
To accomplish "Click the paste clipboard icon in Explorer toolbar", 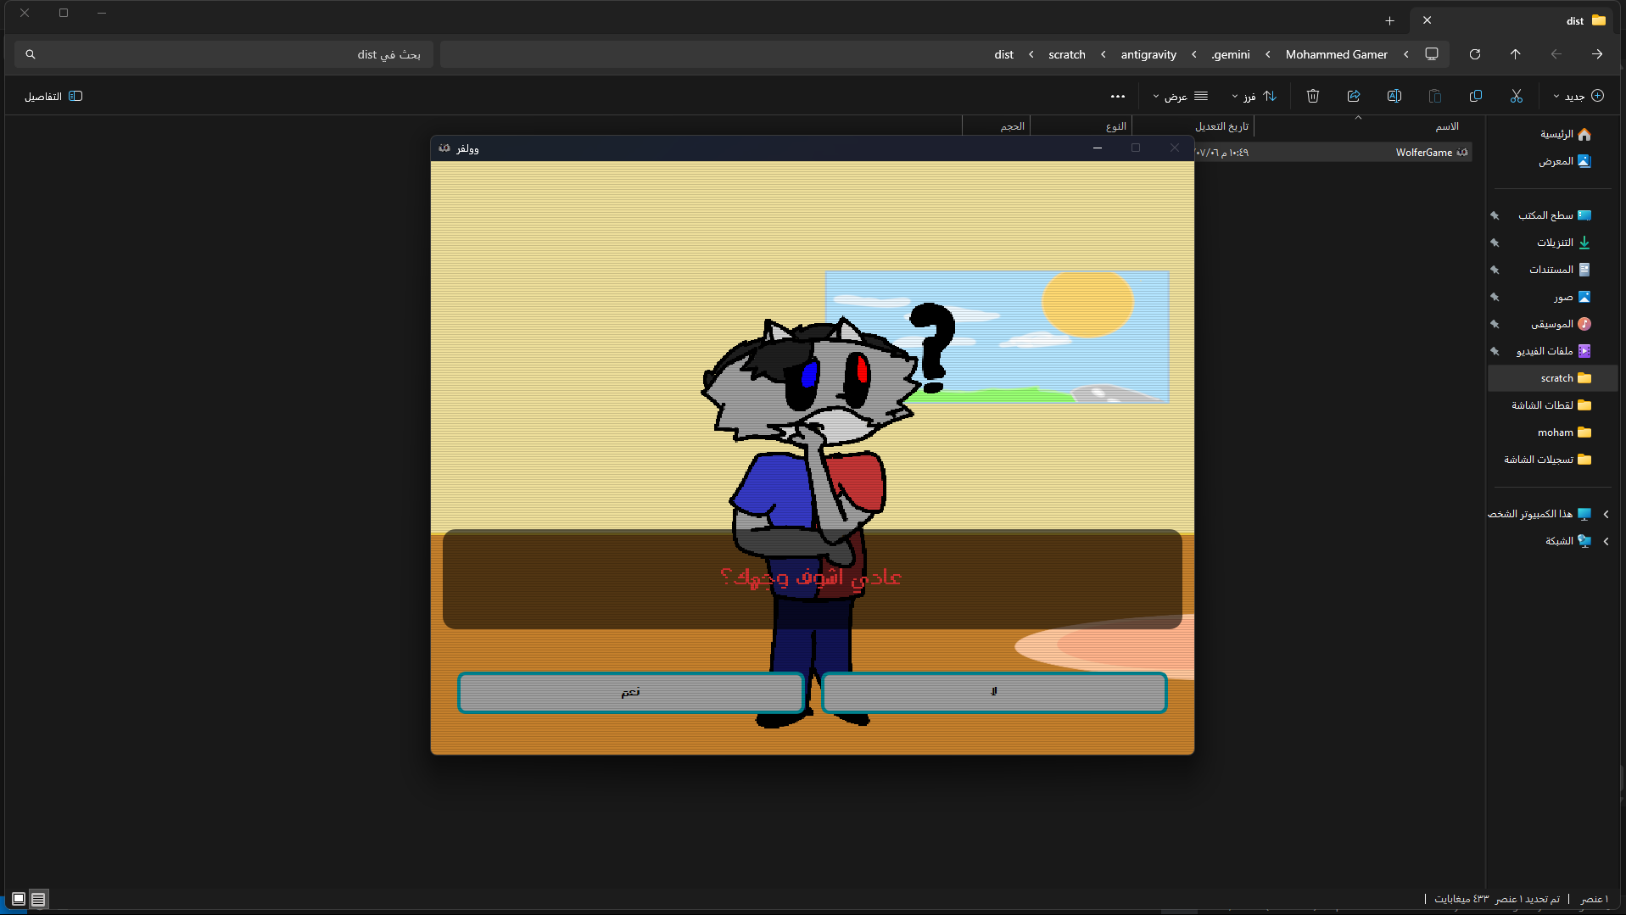I will pyautogui.click(x=1435, y=96).
